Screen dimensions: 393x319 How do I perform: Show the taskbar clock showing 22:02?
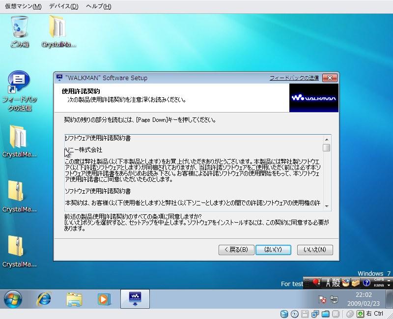pos(364,299)
